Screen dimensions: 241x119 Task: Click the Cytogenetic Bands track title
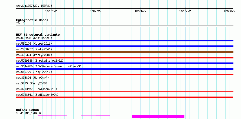[x=32, y=20]
